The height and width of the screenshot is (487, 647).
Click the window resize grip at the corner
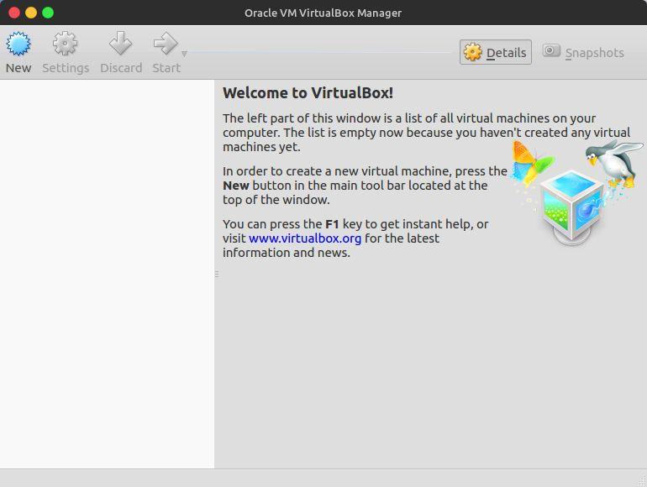(642, 482)
